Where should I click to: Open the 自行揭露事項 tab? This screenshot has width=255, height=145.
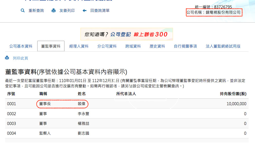(185, 46)
